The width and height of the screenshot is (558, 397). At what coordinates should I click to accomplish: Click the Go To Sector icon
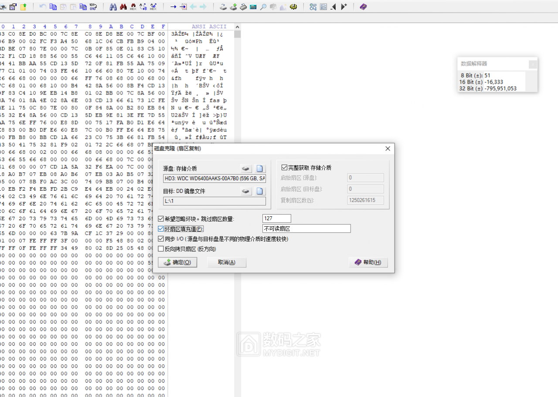coord(183,7)
